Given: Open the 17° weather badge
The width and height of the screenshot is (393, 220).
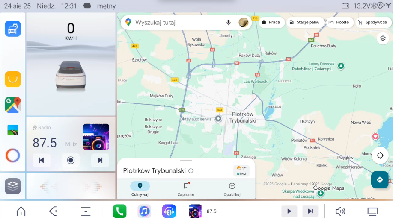Looking at the screenshot, I should (241, 170).
